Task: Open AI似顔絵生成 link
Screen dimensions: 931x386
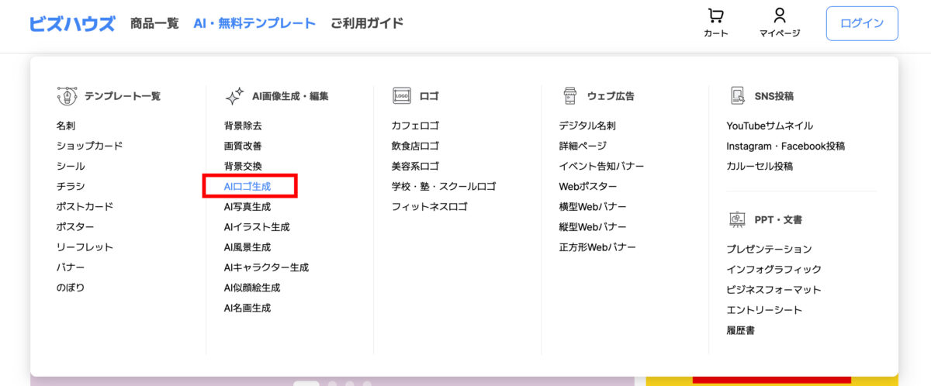Action: (252, 288)
